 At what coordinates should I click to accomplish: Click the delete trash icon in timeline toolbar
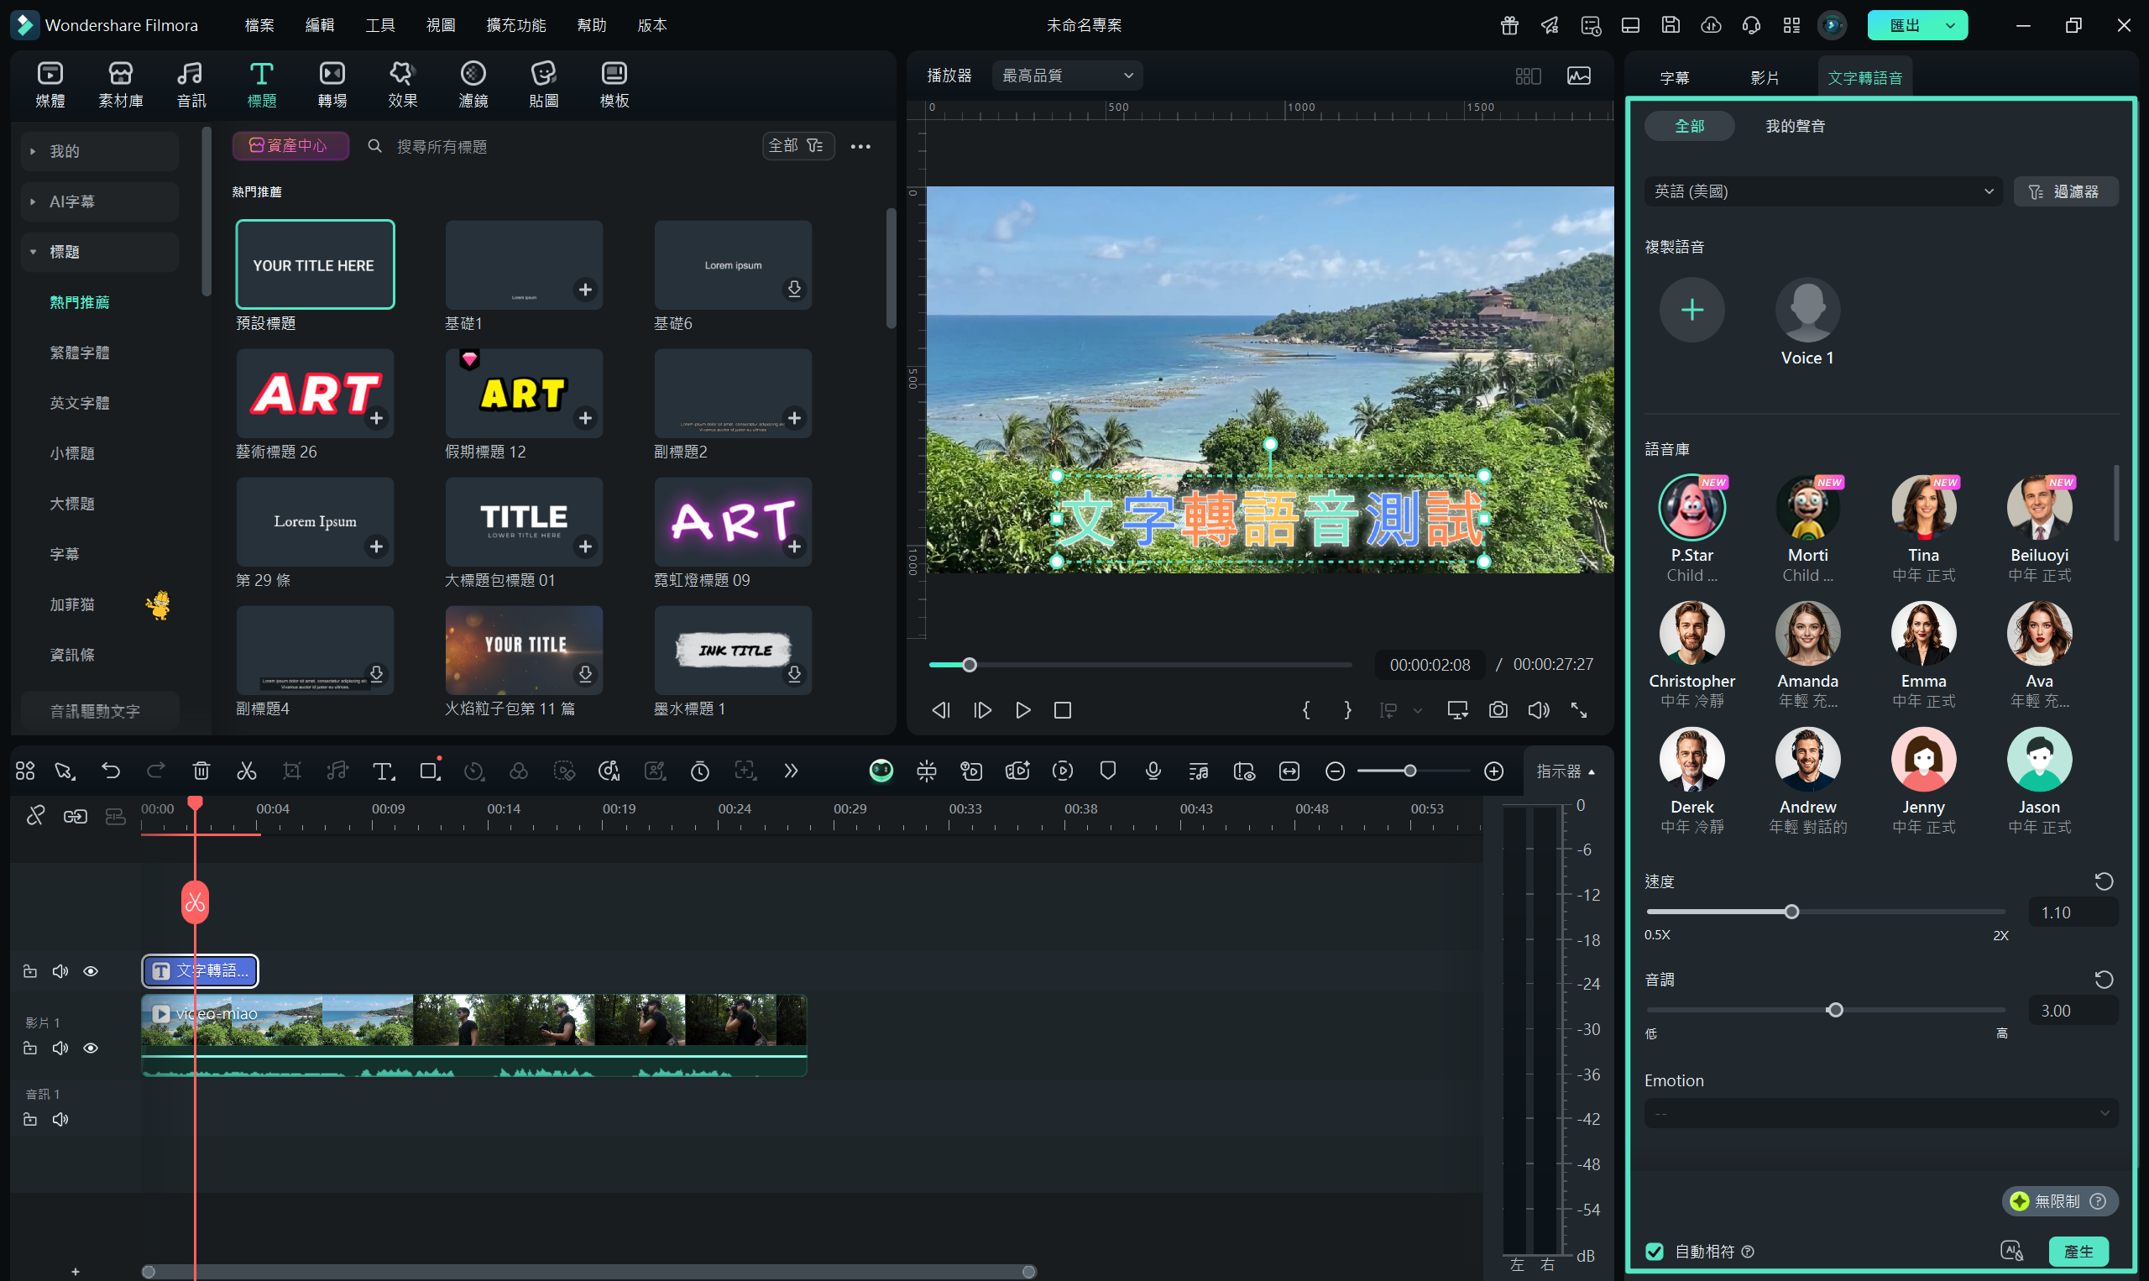click(201, 771)
